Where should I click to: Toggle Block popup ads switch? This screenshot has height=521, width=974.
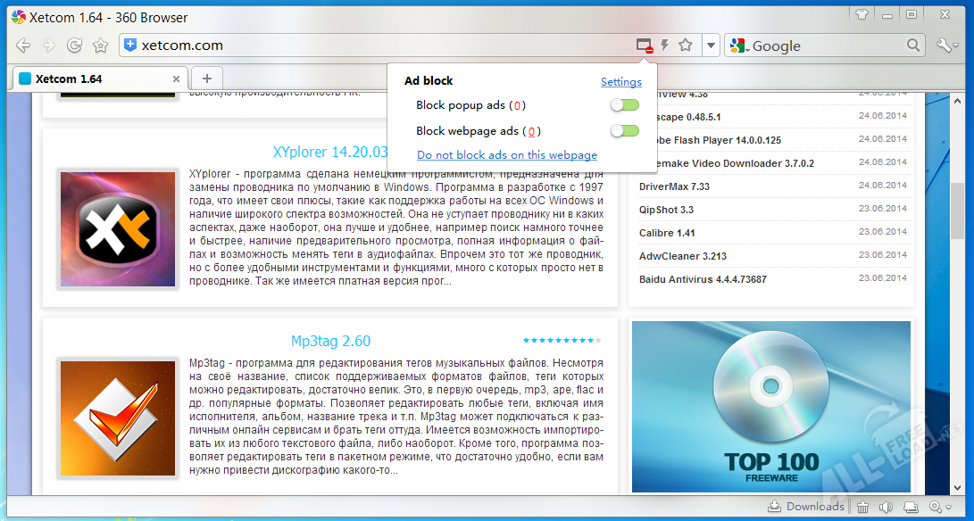[x=624, y=105]
